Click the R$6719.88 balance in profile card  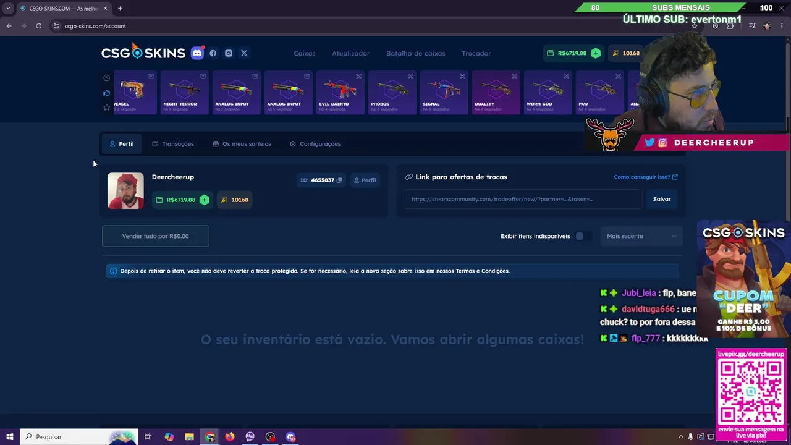(x=182, y=200)
